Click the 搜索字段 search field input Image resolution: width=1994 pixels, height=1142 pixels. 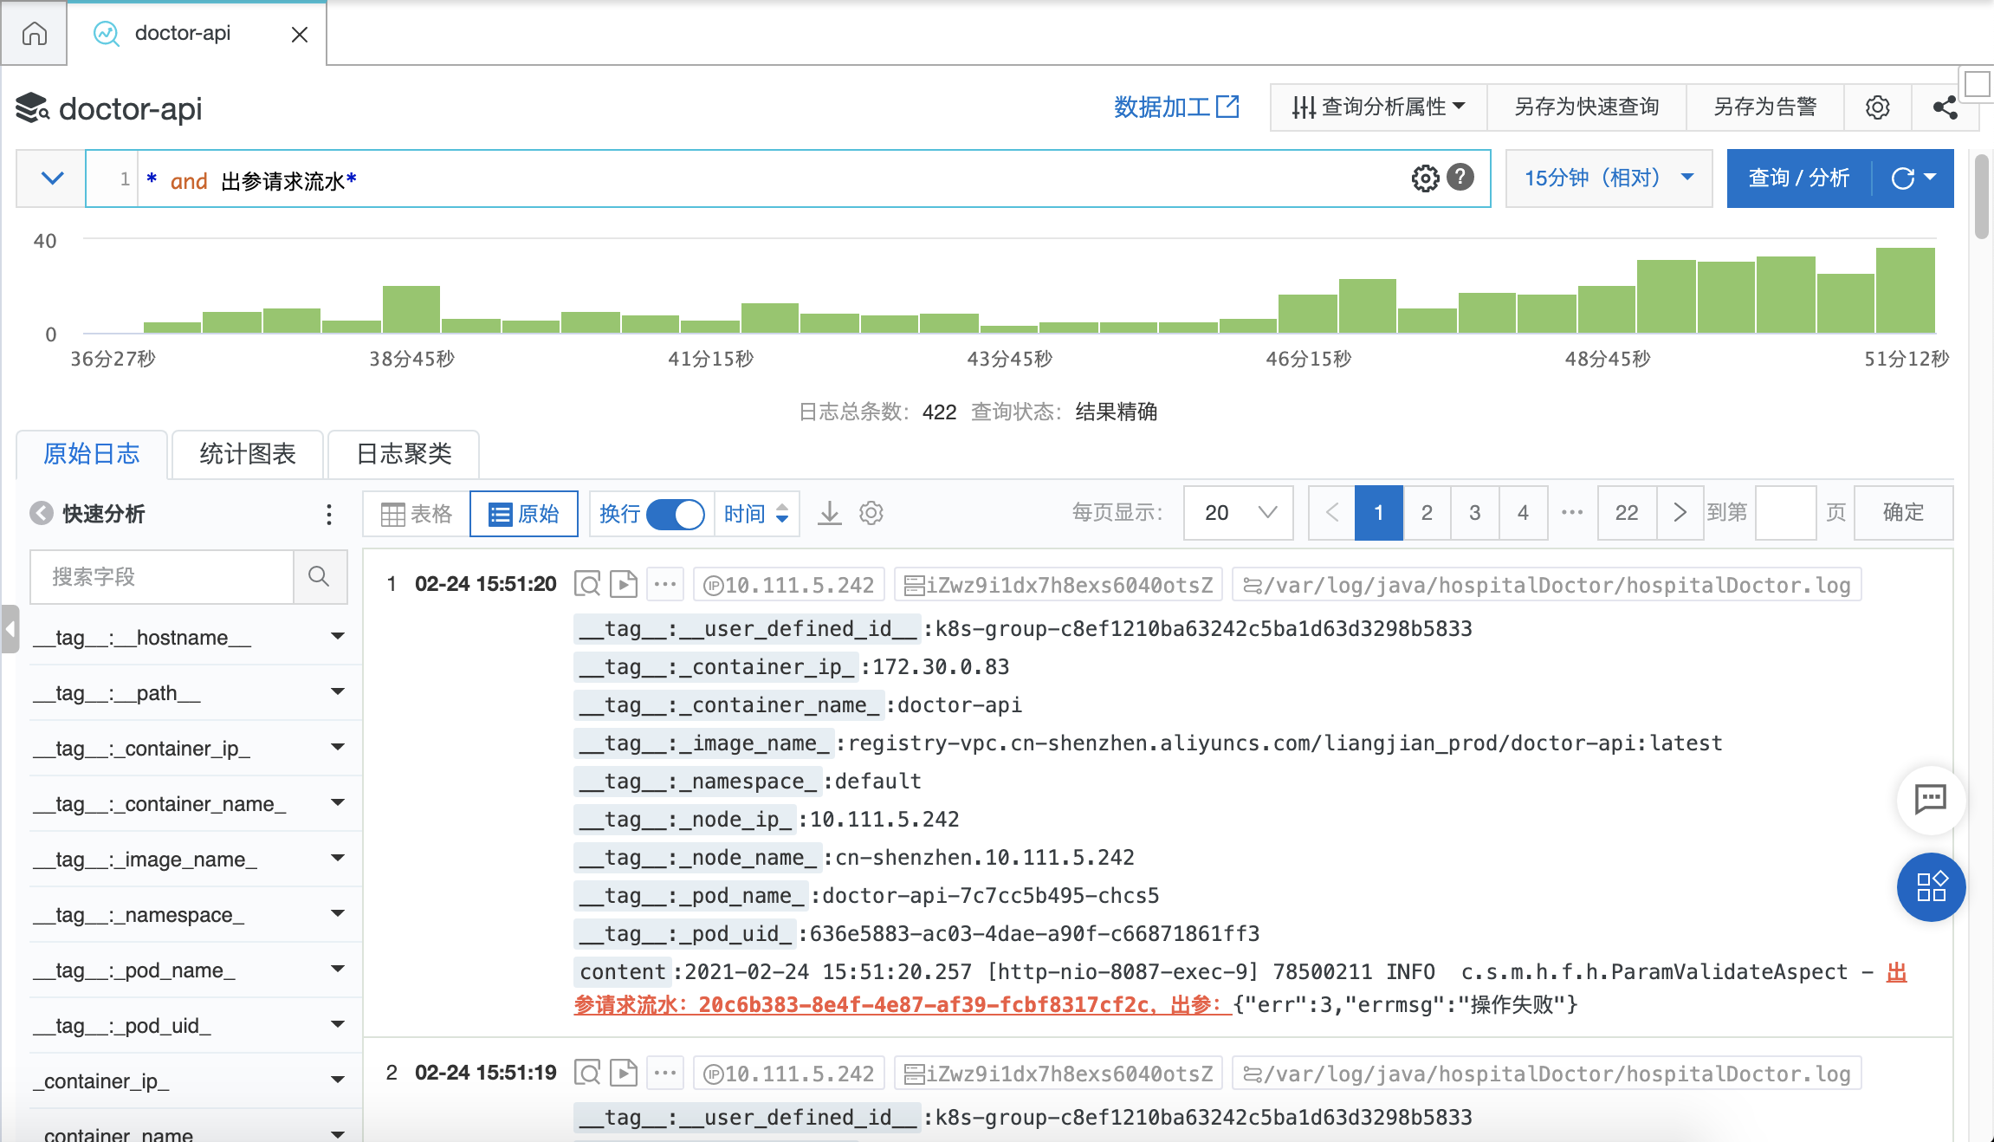click(162, 576)
